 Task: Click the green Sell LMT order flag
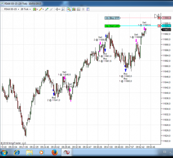click(x=112, y=26)
